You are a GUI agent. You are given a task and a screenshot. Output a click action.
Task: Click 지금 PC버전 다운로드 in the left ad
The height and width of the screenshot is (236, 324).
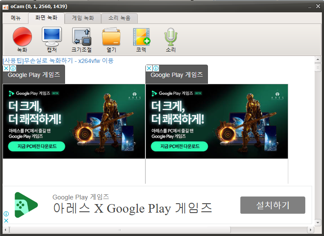click(x=37, y=146)
